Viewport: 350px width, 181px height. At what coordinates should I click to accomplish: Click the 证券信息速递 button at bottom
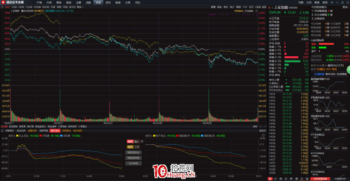click(x=320, y=179)
